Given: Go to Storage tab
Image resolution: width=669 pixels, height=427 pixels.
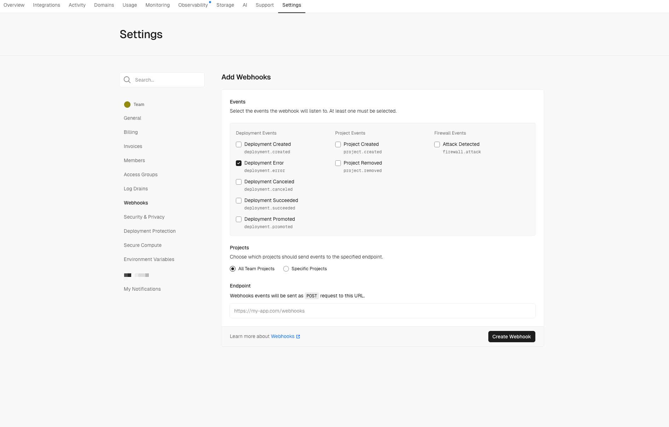Looking at the screenshot, I should tap(225, 5).
